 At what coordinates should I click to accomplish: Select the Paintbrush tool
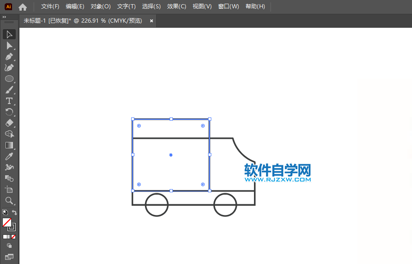[x=9, y=90]
